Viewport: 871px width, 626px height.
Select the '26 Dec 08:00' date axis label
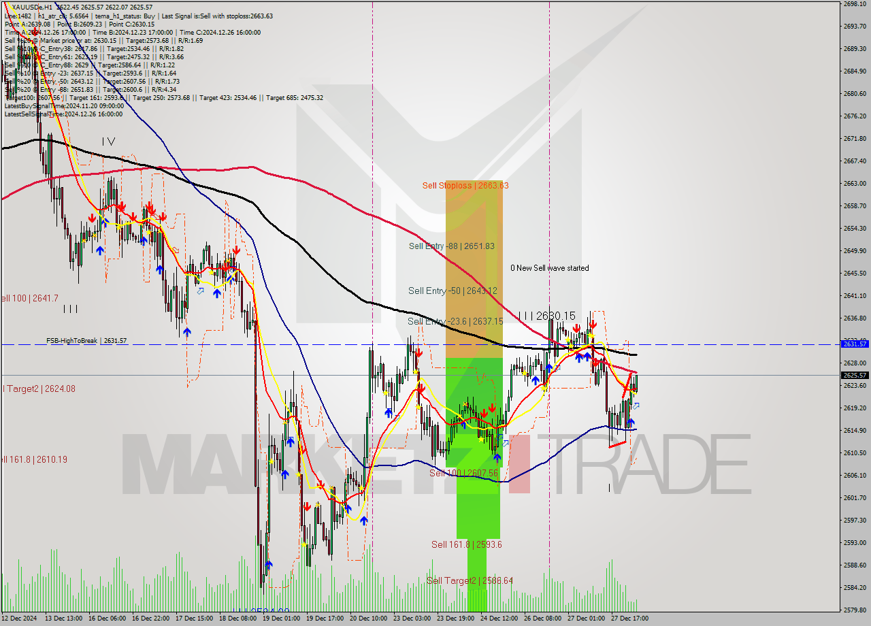542,619
